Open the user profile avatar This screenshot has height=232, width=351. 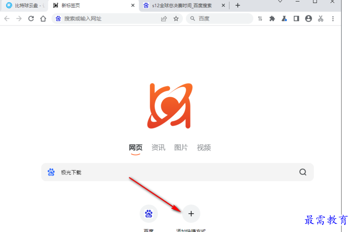(x=308, y=19)
